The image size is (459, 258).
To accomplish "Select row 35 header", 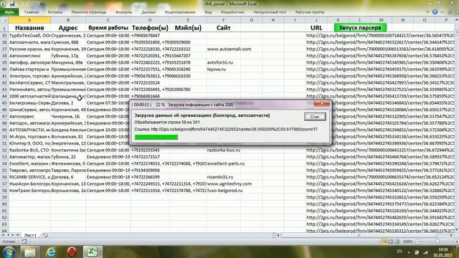I will (4, 35).
